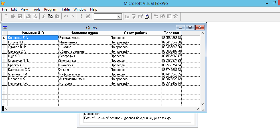Copy selection with the toolbar copy icon

click(50, 17)
